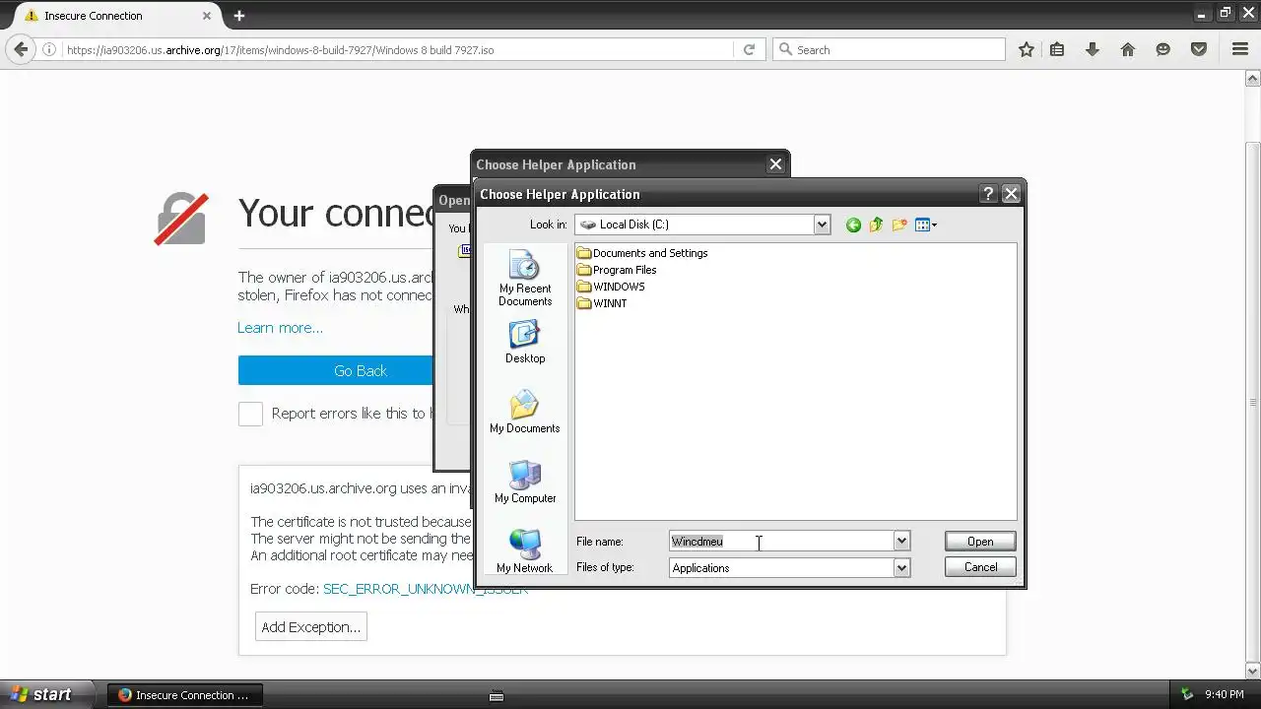Expand the File name dropdown arrow
Viewport: 1261px width, 709px height.
pos(901,541)
